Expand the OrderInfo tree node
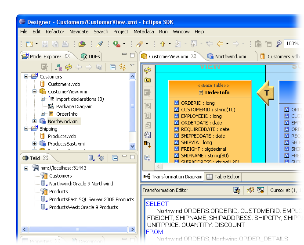The width and height of the screenshot is (304, 245). 43,114
